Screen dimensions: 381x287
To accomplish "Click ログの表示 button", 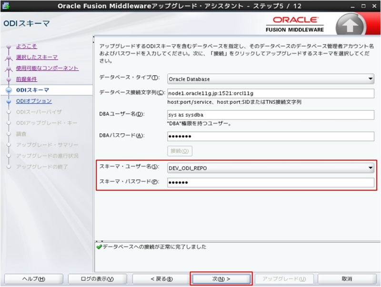I will point(98,279).
